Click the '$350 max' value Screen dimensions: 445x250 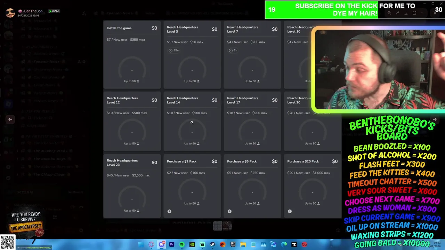click(138, 40)
